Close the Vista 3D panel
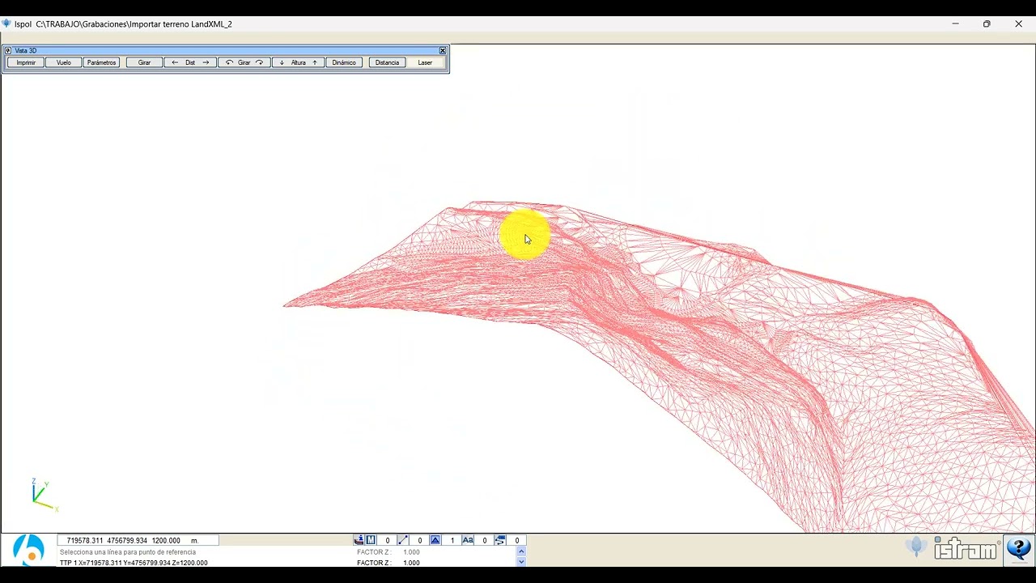1036x583 pixels. pyautogui.click(x=443, y=50)
